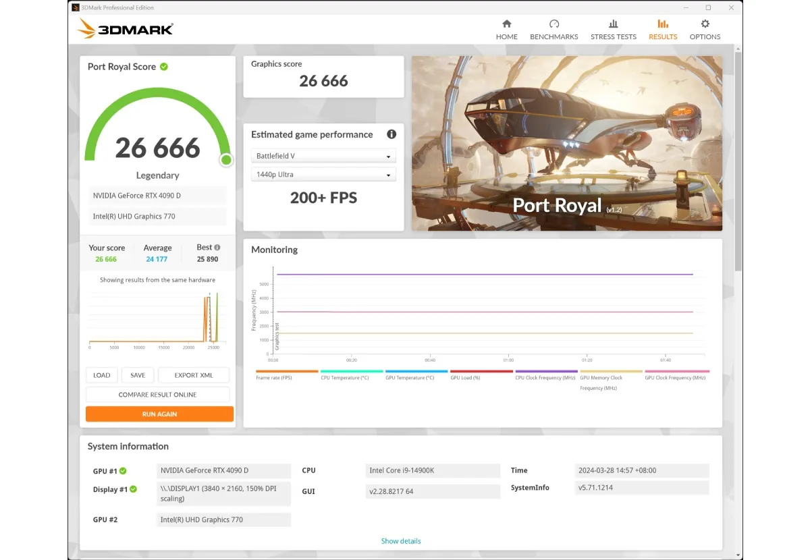Image resolution: width=810 pixels, height=560 pixels.
Task: Open the 1440p Ultra resolution dropdown
Action: (x=323, y=175)
